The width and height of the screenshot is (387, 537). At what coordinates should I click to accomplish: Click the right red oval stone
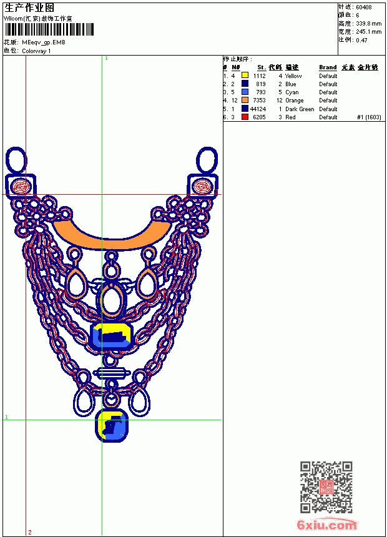click(202, 187)
